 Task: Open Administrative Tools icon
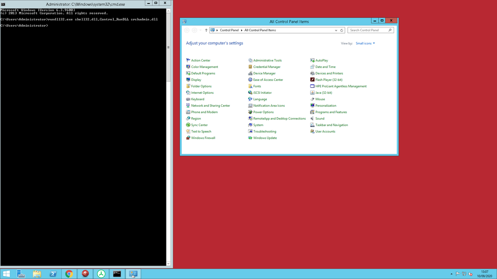point(250,60)
